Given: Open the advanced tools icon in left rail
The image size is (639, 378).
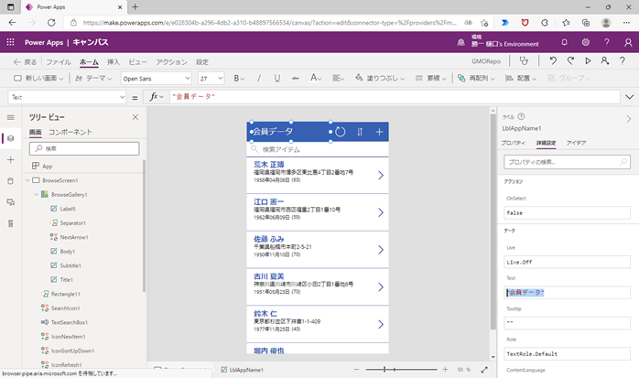Looking at the screenshot, I should (11, 223).
